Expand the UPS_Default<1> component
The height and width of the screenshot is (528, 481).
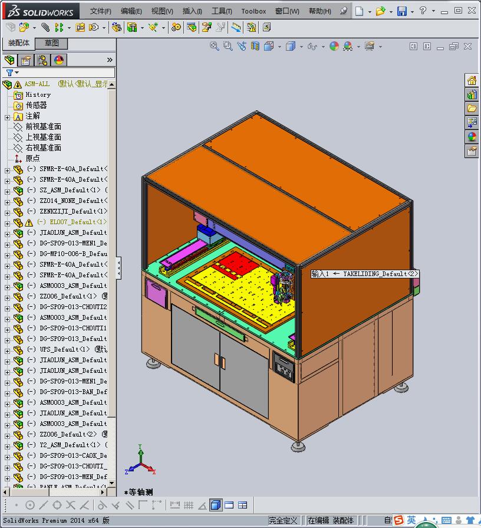(8, 351)
